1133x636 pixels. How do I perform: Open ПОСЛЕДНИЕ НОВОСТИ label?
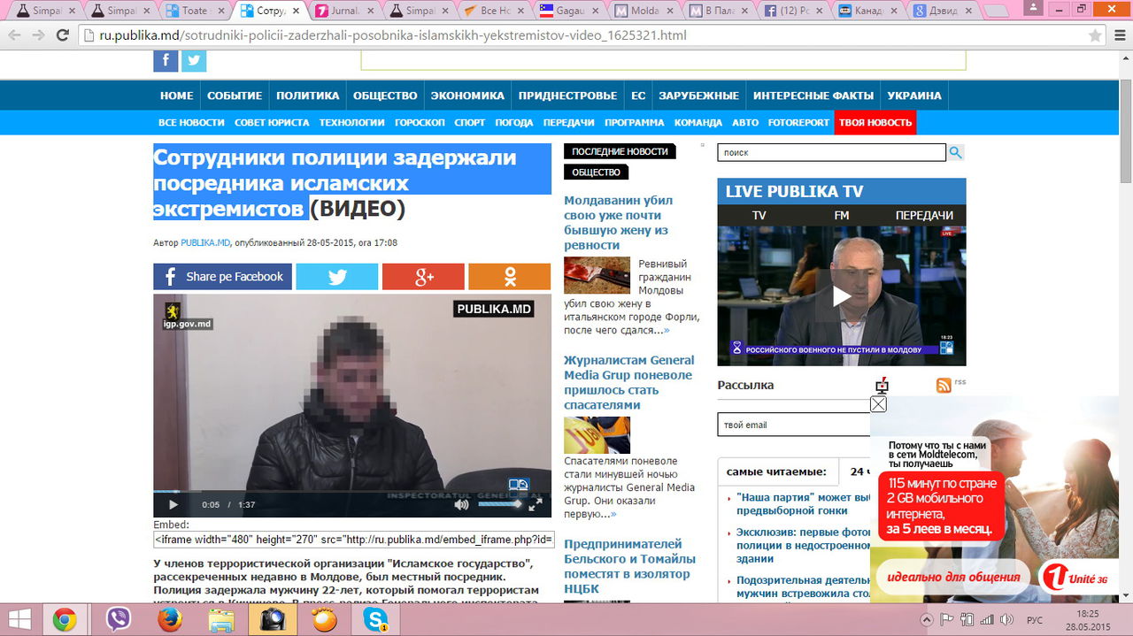click(x=620, y=151)
